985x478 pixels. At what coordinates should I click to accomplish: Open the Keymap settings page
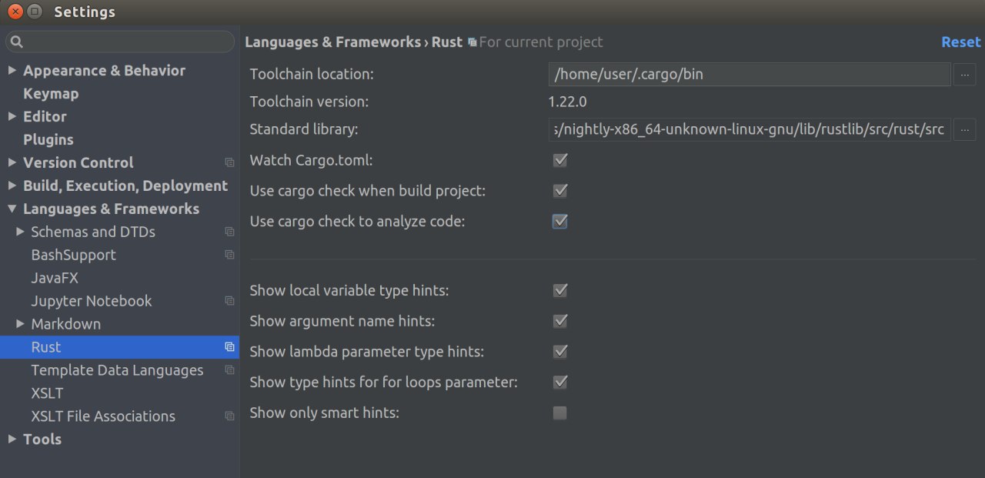click(51, 93)
